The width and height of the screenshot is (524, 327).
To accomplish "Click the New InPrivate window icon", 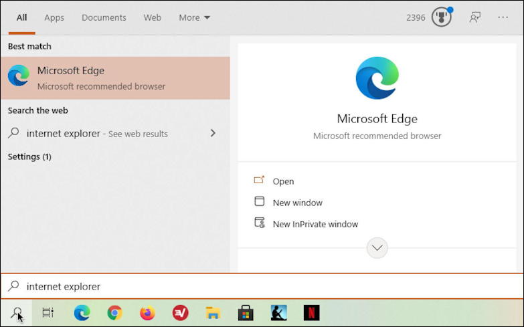I will (260, 223).
